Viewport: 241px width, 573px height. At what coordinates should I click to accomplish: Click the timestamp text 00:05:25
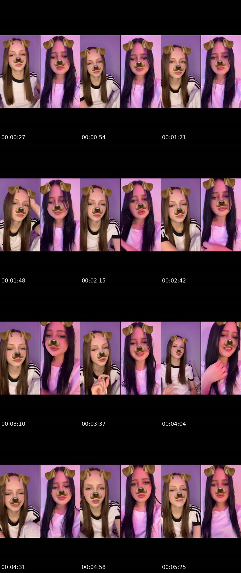click(x=174, y=567)
